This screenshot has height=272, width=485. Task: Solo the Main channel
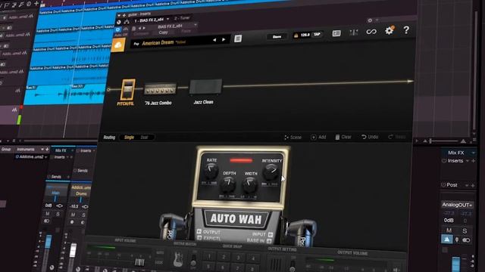click(x=58, y=214)
